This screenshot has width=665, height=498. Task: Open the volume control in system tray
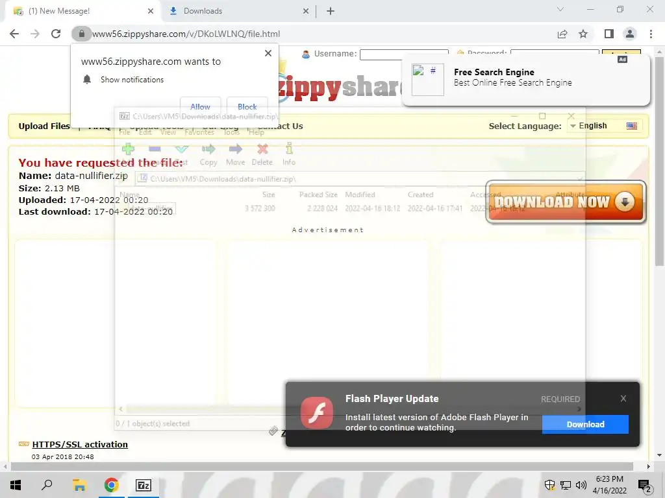pos(581,485)
